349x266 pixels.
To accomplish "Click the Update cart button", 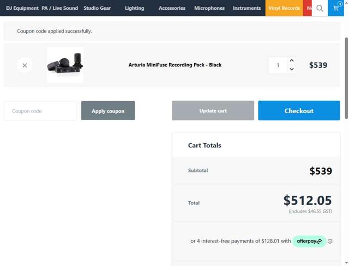I will (213, 110).
